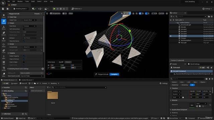214x120 pixels.
Task: Add a new collection
Action: [x=23, y=114]
